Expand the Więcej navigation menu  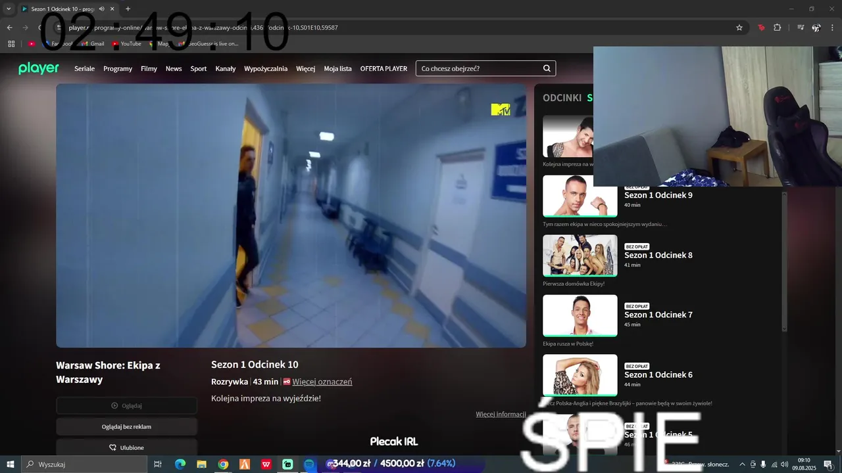306,68
